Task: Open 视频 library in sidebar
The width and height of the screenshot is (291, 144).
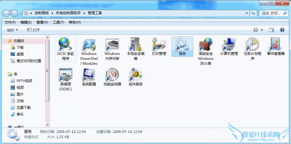Action: click(x=20, y=87)
